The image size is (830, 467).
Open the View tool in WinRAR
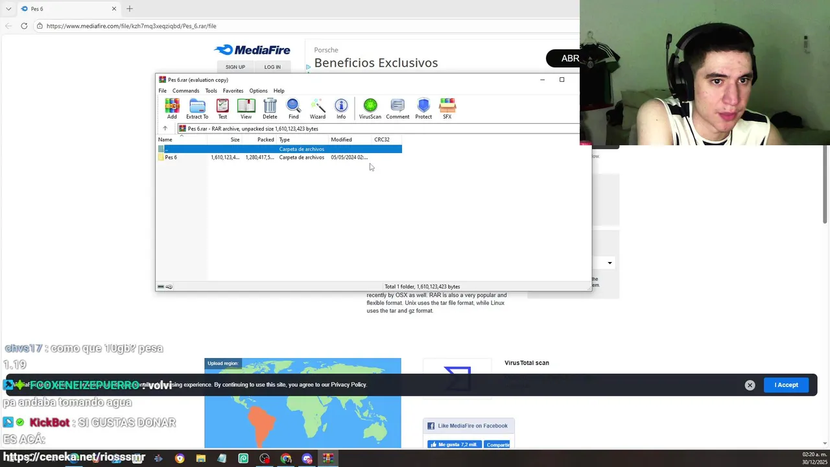point(246,108)
